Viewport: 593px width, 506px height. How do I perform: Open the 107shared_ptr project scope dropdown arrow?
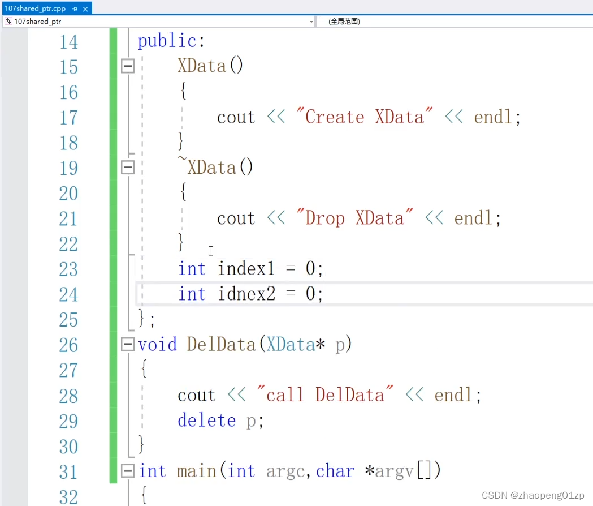pos(311,22)
